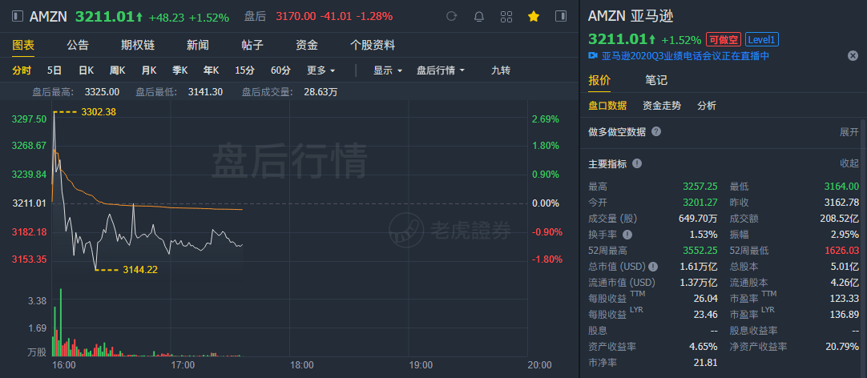Refresh the AMZN quote data
The width and height of the screenshot is (867, 378).
[451, 17]
